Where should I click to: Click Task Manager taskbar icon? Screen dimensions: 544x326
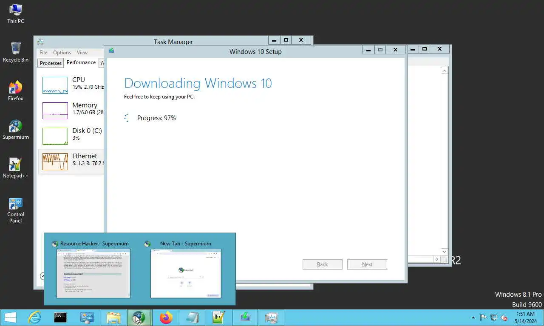[271, 318]
